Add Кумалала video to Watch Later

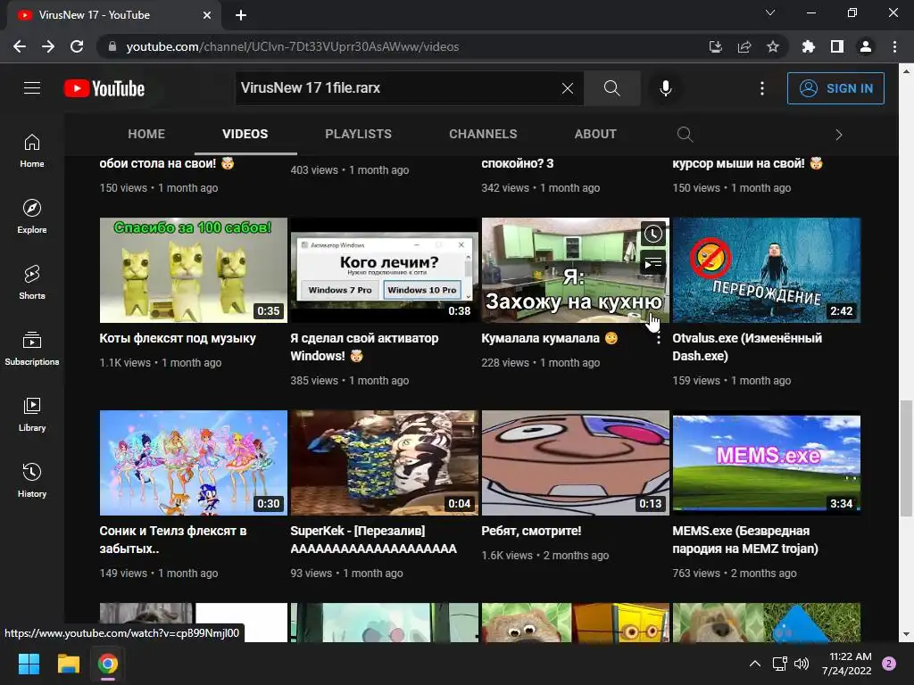652,235
